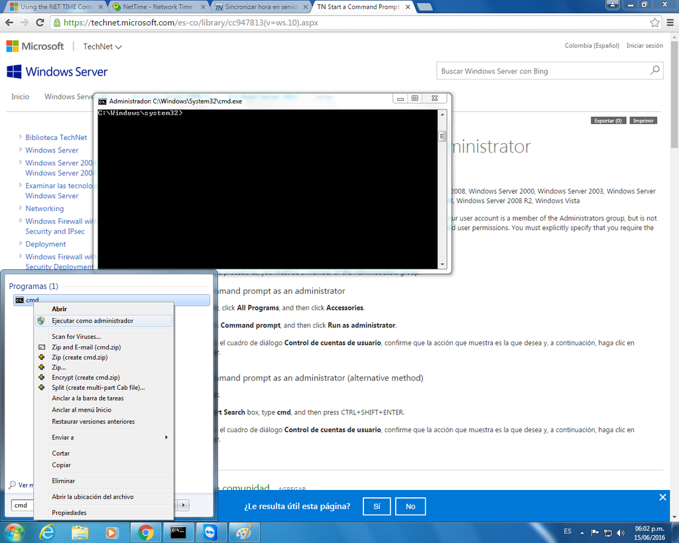Click the ES language indicator in tray
Image resolution: width=679 pixels, height=543 pixels.
[568, 531]
